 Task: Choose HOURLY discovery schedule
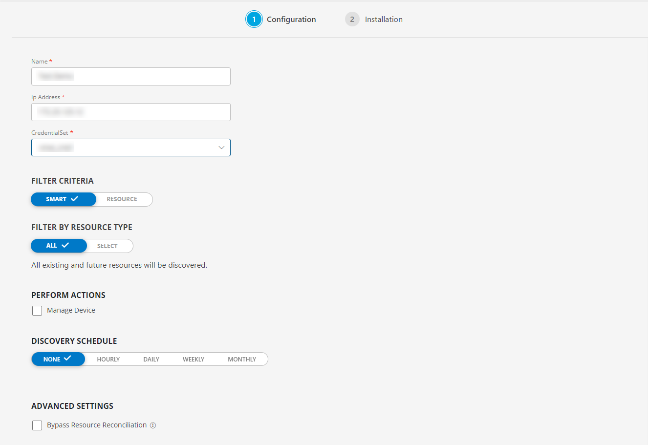pos(108,359)
